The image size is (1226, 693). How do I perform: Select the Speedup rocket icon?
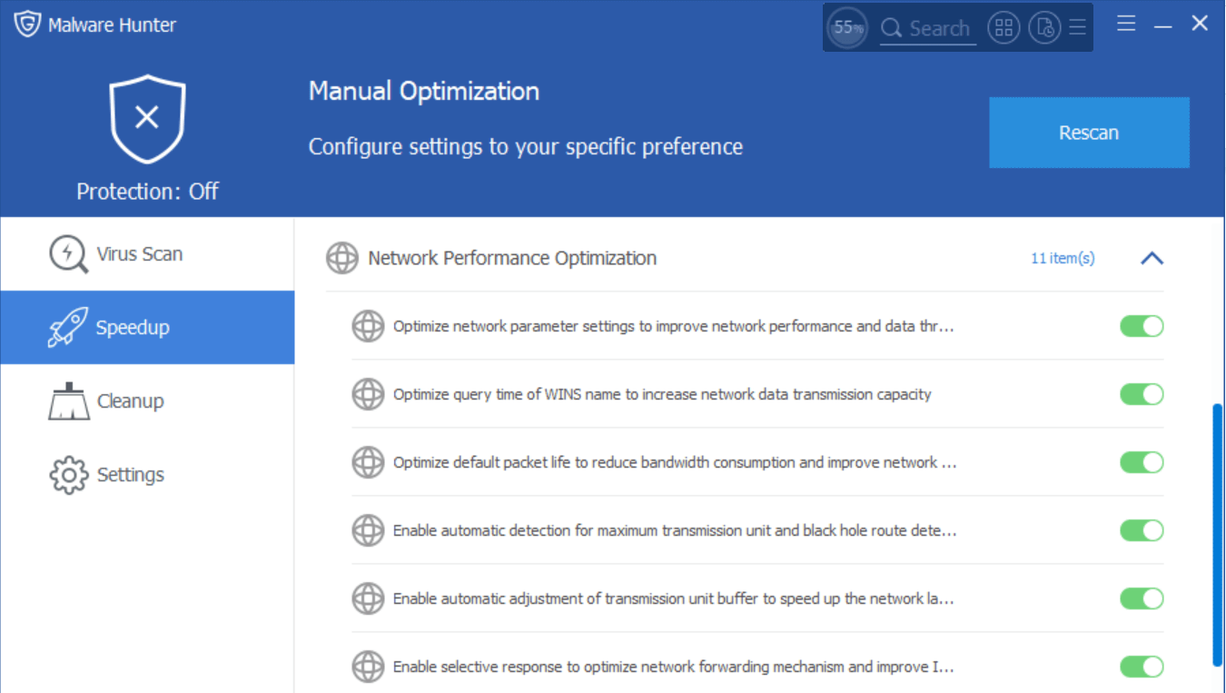(68, 327)
